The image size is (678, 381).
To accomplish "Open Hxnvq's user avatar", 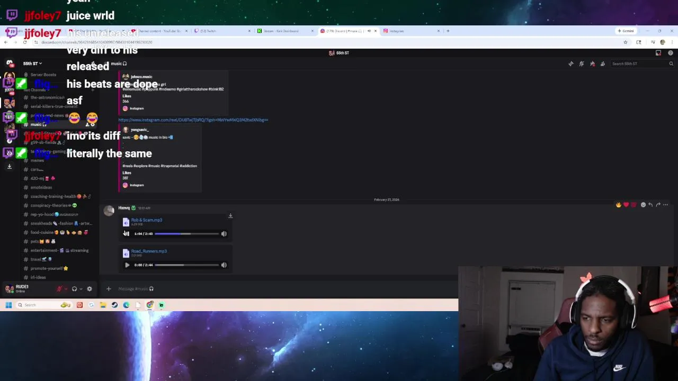I will (109, 211).
